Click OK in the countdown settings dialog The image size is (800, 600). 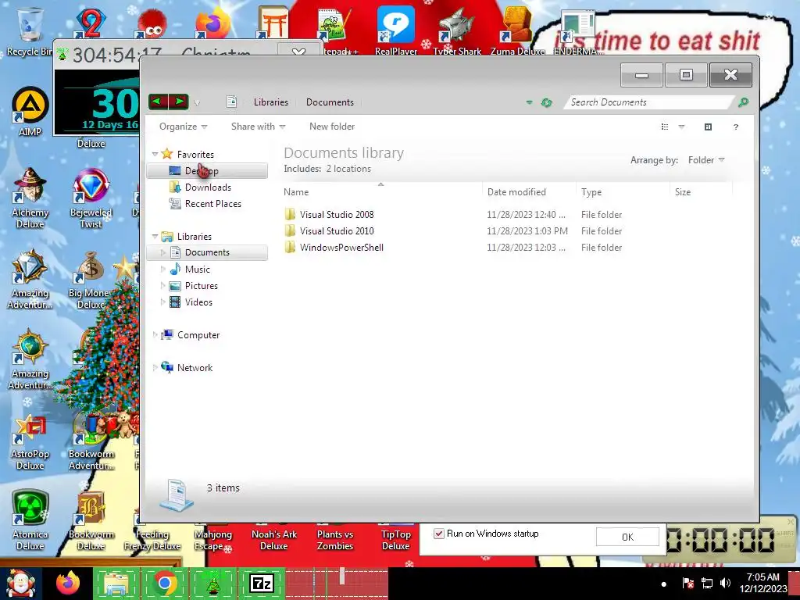click(x=627, y=537)
